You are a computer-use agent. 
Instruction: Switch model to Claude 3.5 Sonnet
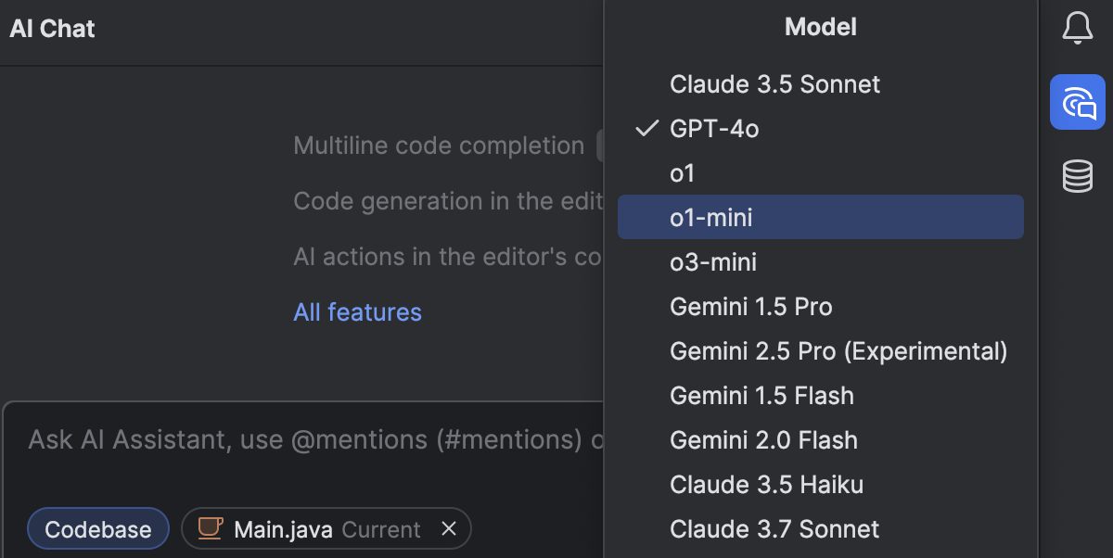(774, 84)
